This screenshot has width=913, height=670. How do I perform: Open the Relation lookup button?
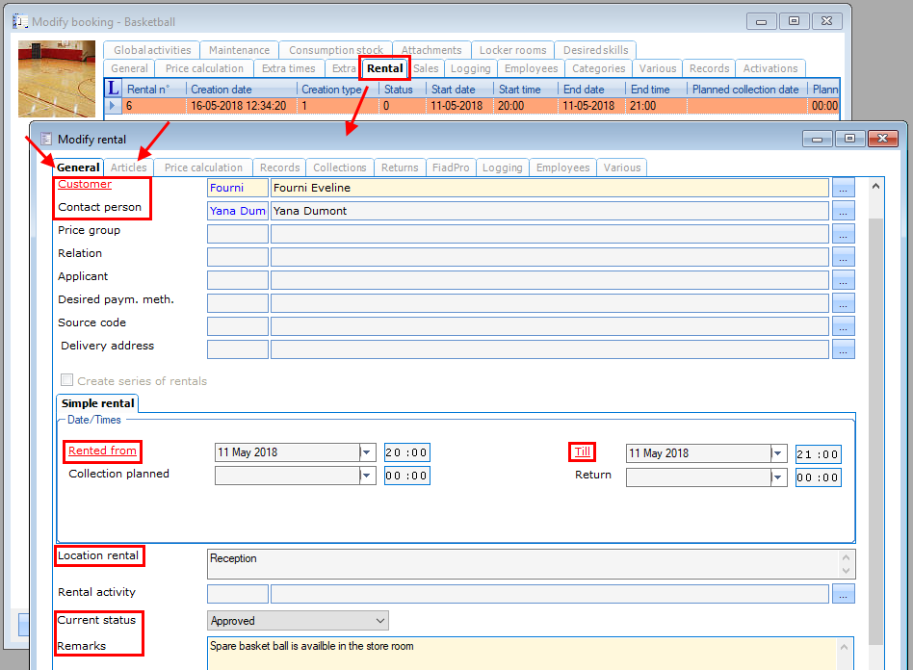point(843,257)
